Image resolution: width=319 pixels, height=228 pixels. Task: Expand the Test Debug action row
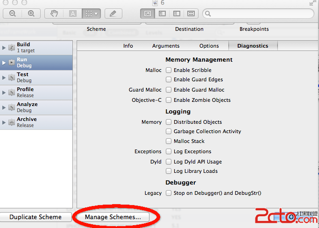[x=4, y=78]
